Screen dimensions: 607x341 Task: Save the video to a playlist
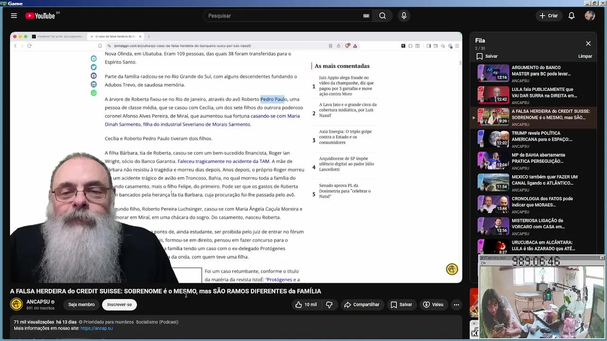[401, 305]
